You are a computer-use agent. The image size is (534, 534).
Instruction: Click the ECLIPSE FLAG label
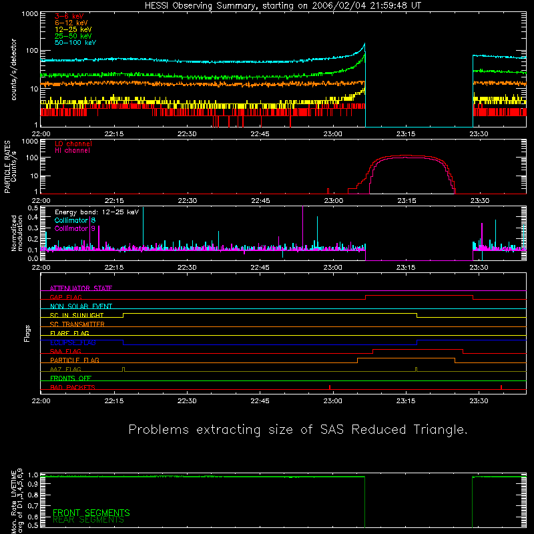(x=73, y=342)
